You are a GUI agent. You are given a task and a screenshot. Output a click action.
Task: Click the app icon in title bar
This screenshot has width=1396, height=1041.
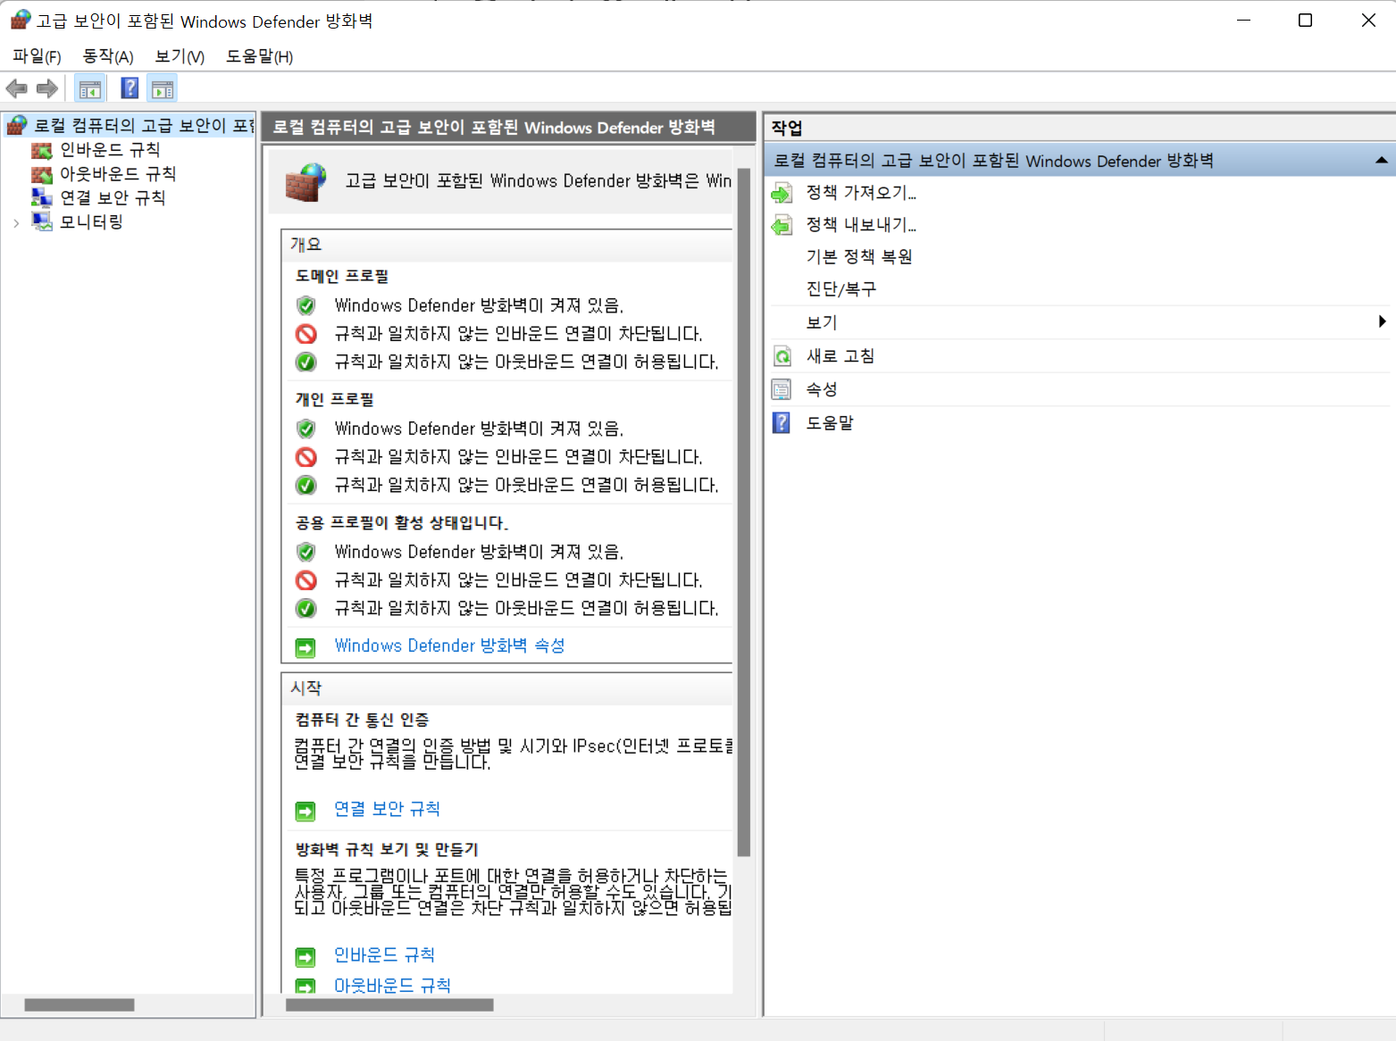click(x=21, y=20)
